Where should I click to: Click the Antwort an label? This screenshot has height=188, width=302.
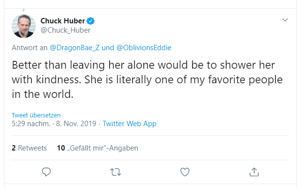[x=29, y=48]
